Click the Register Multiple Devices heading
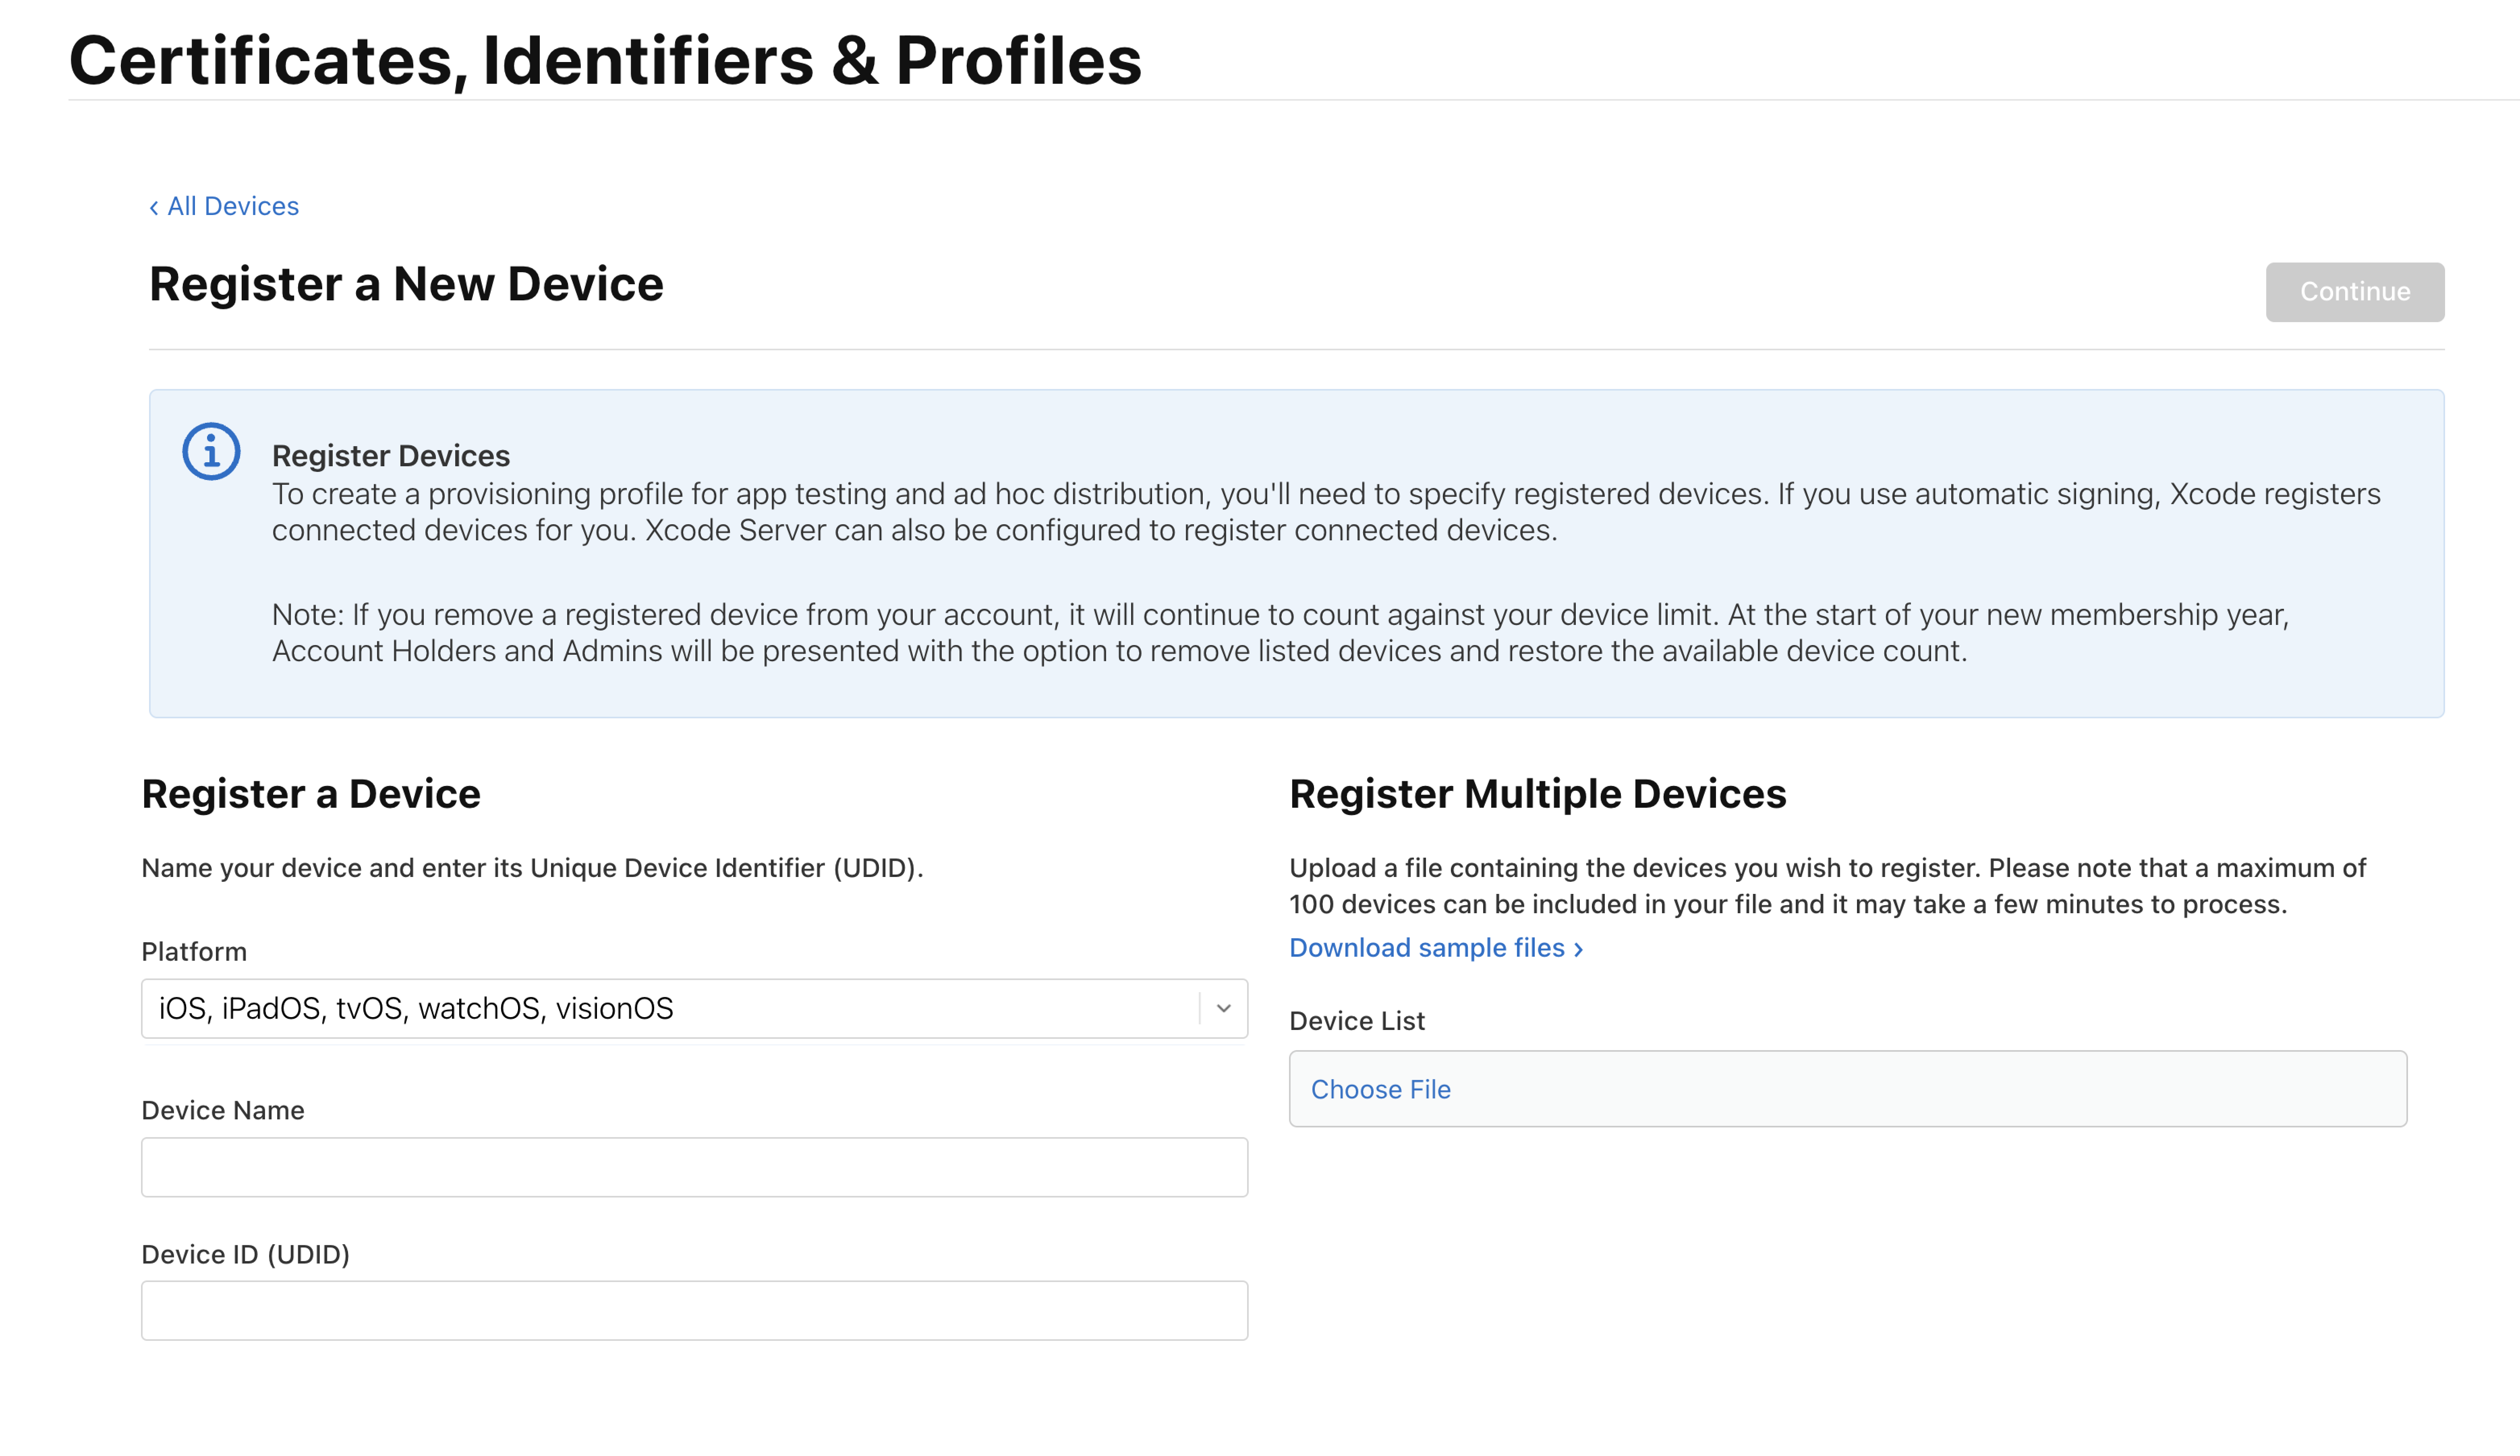2520x1456 pixels. point(1537,794)
